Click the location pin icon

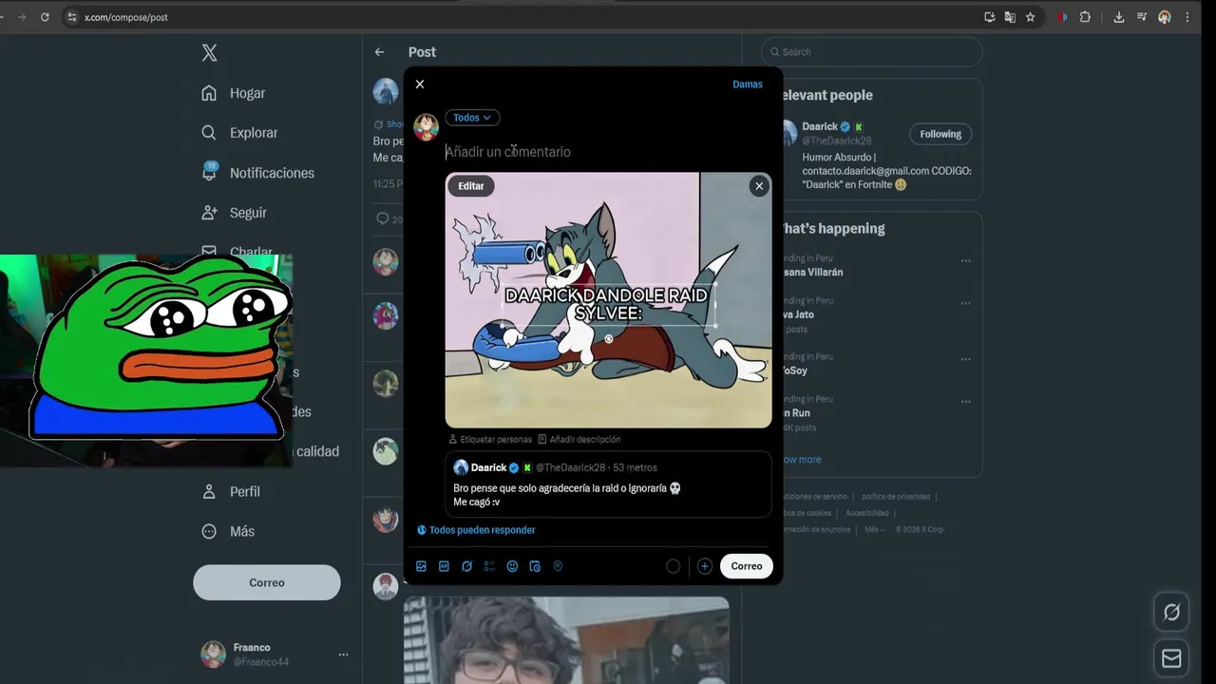[x=558, y=566]
